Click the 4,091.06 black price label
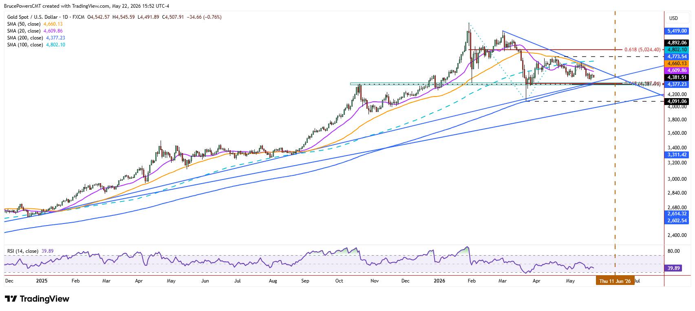 (677, 101)
